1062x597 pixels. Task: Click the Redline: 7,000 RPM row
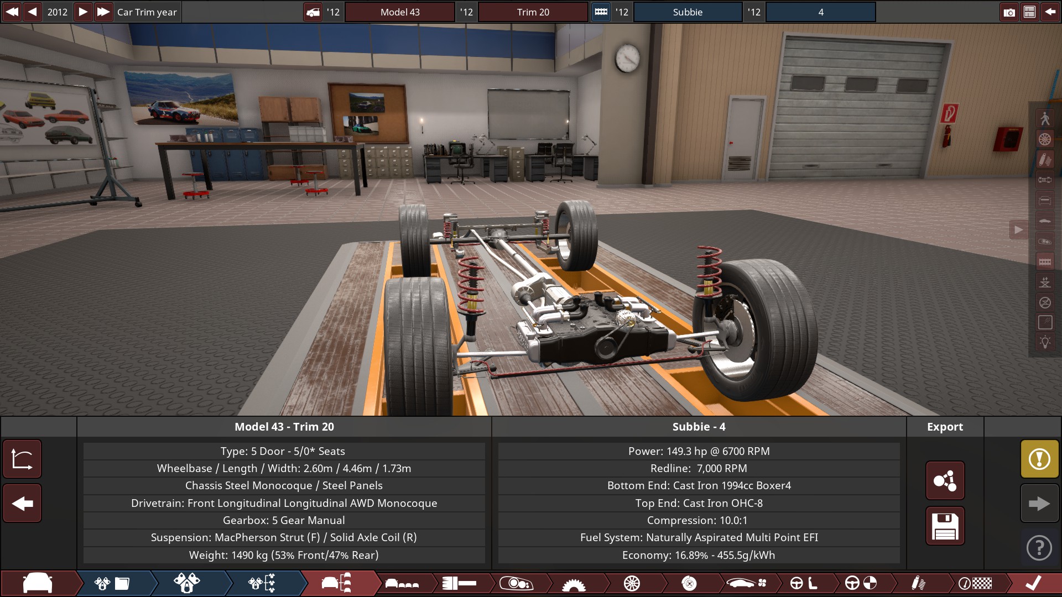(x=699, y=468)
